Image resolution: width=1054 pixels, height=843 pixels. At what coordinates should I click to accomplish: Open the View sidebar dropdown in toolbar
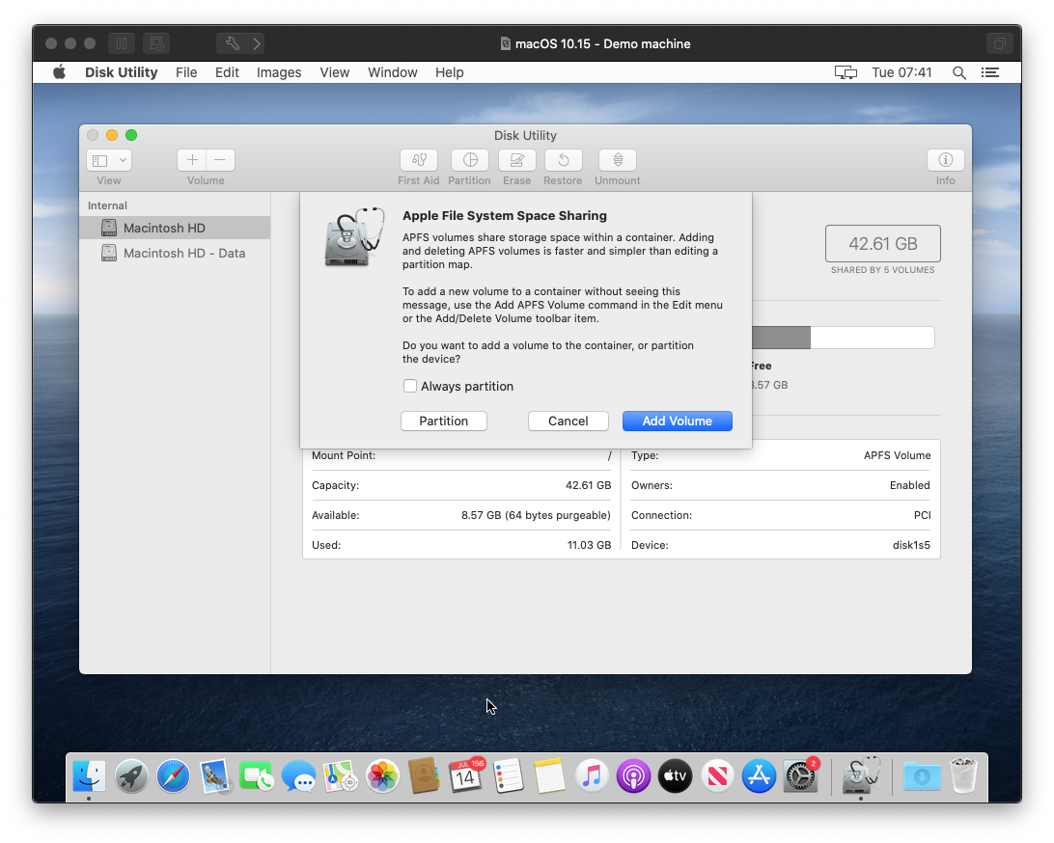109,160
